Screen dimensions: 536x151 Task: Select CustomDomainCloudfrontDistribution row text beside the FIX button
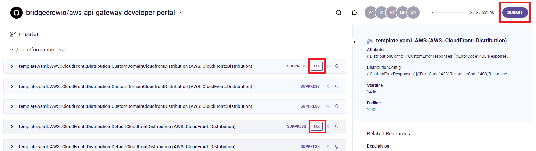136,66
